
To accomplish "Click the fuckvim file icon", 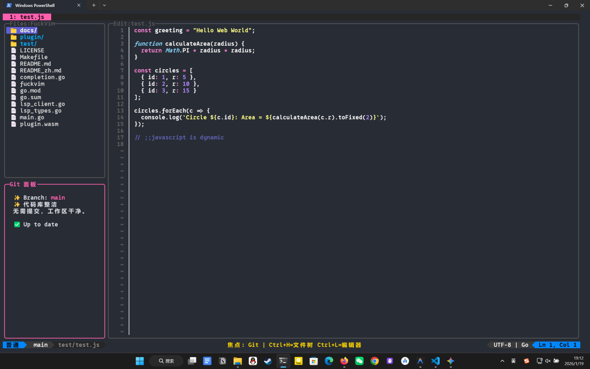I will click(13, 84).
